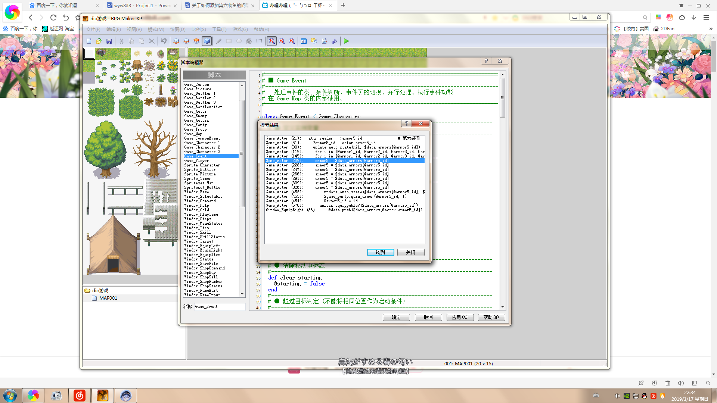This screenshot has width=717, height=403.
Task: Open the 文件(F) menu
Action: point(93,29)
